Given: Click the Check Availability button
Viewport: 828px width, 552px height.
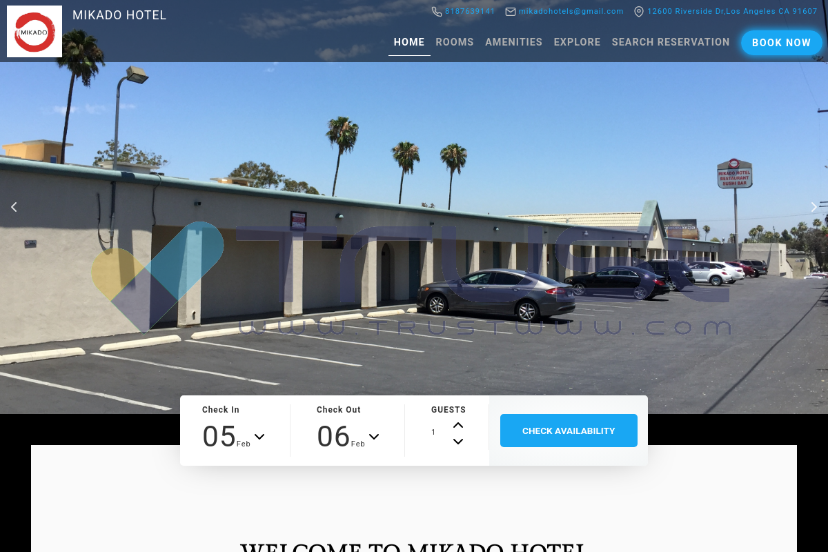Looking at the screenshot, I should (569, 431).
